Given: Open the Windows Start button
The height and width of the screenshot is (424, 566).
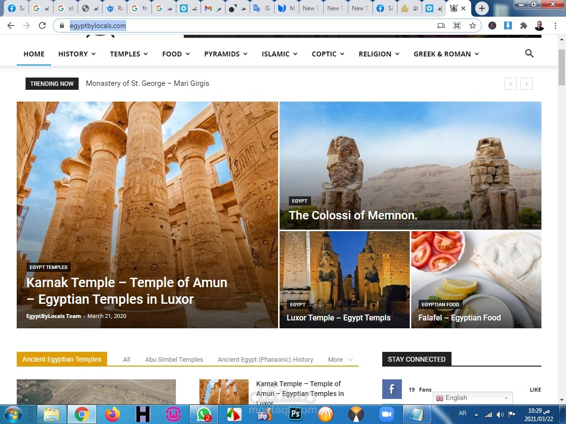Looking at the screenshot, I should [x=14, y=414].
